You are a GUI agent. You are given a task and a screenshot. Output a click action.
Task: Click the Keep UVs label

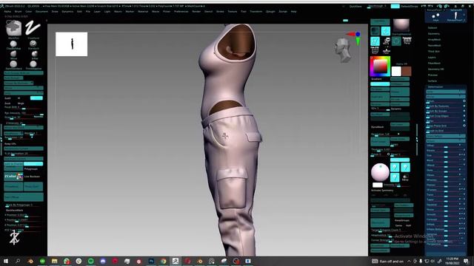pyautogui.click(x=10, y=143)
